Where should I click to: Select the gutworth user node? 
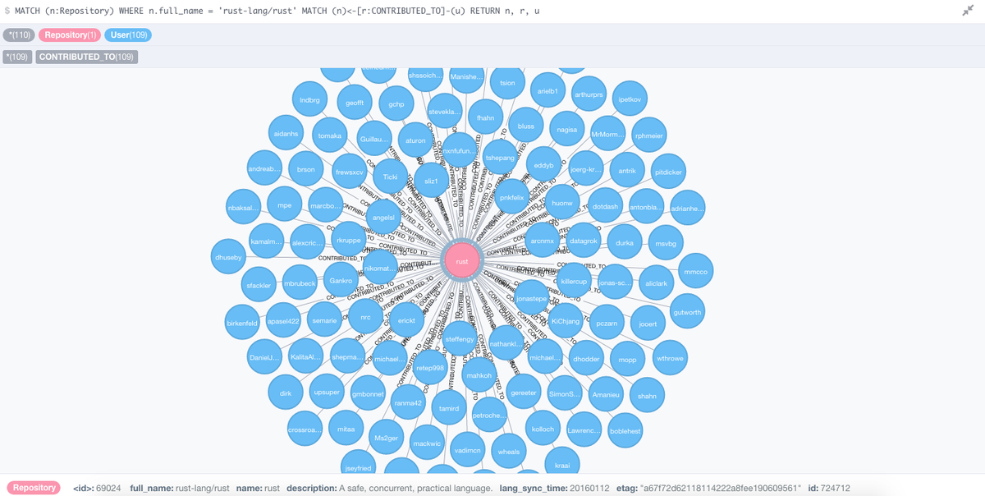687,312
